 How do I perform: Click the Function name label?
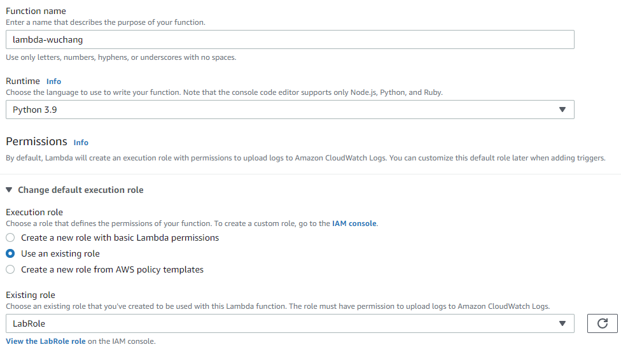36,11
